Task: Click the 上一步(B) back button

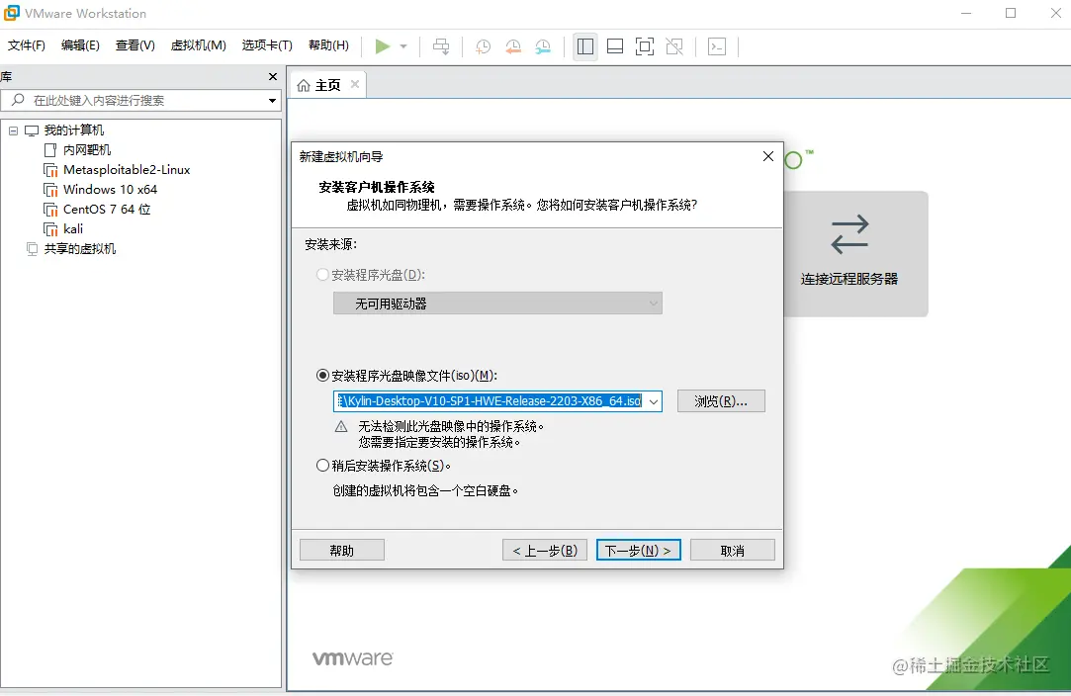Action: pos(545,550)
